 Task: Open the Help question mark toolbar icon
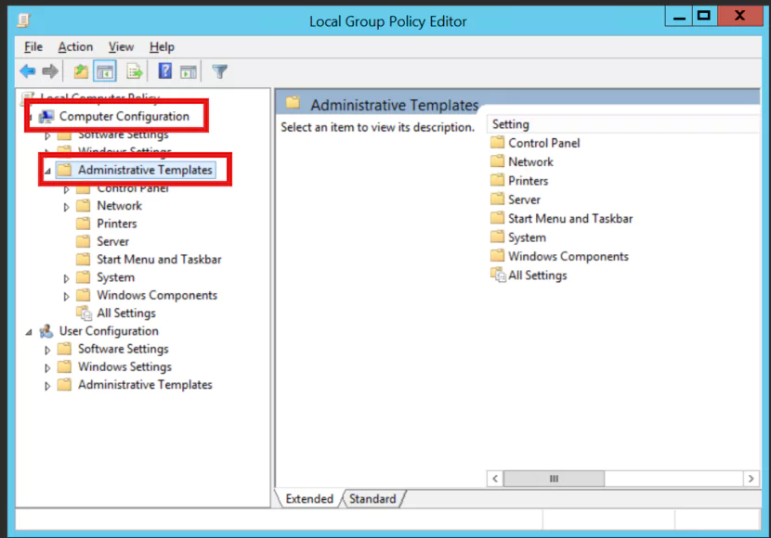click(164, 71)
